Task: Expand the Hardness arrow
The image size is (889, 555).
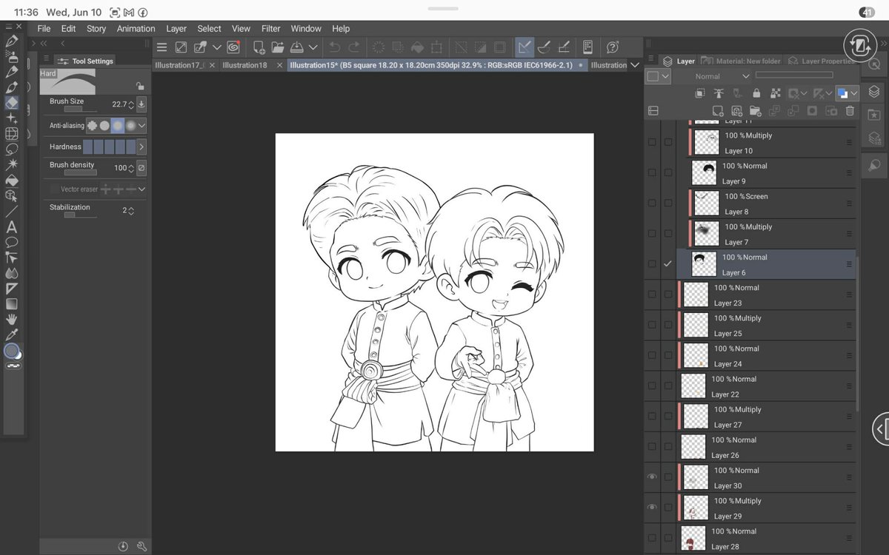Action: point(141,147)
